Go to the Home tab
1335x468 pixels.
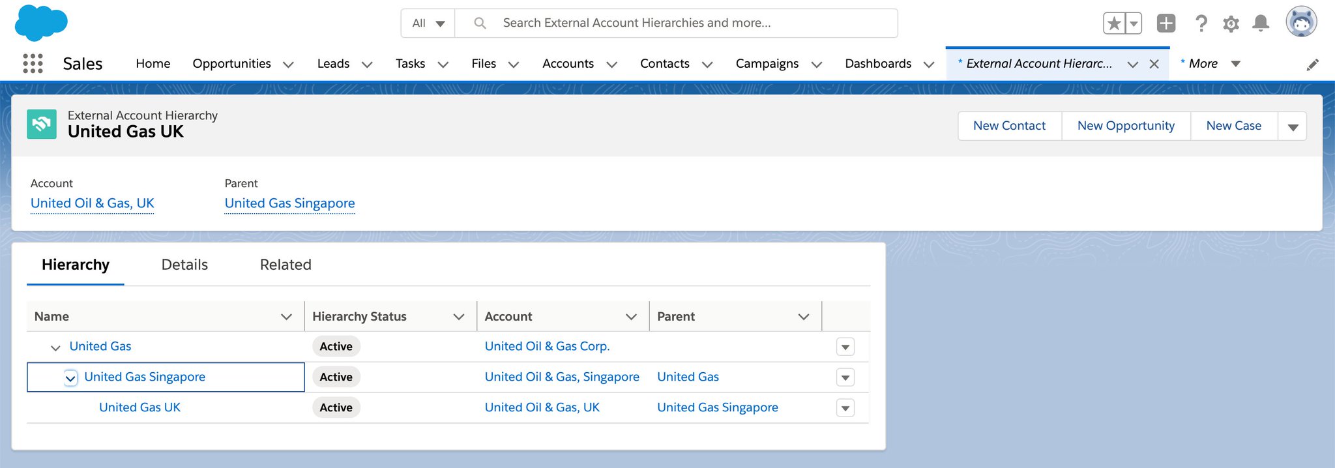(153, 63)
